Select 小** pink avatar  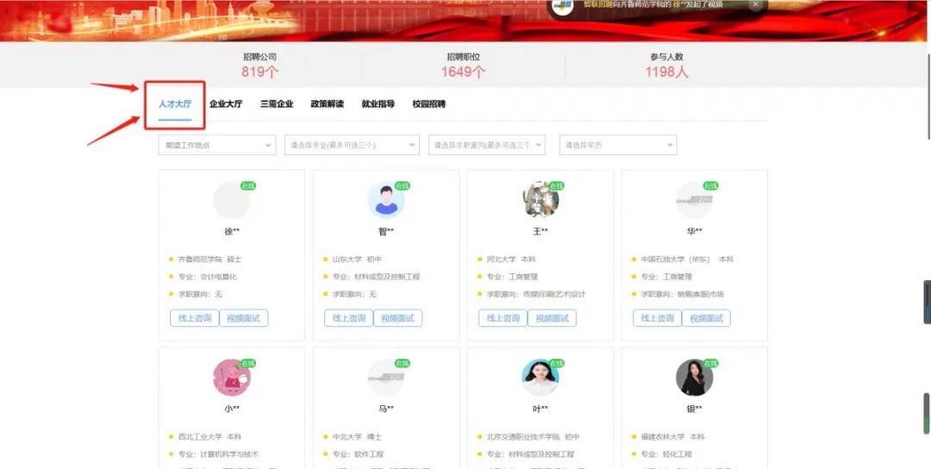click(231, 377)
